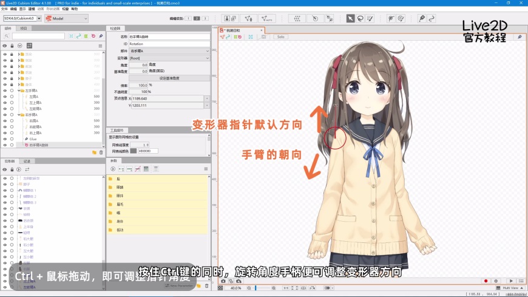Click the parts panel search input field
Screen dimensions: 528x297
pyautogui.click(x=38, y=36)
